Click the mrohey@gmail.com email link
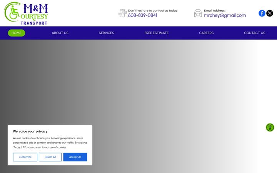 coord(225,15)
